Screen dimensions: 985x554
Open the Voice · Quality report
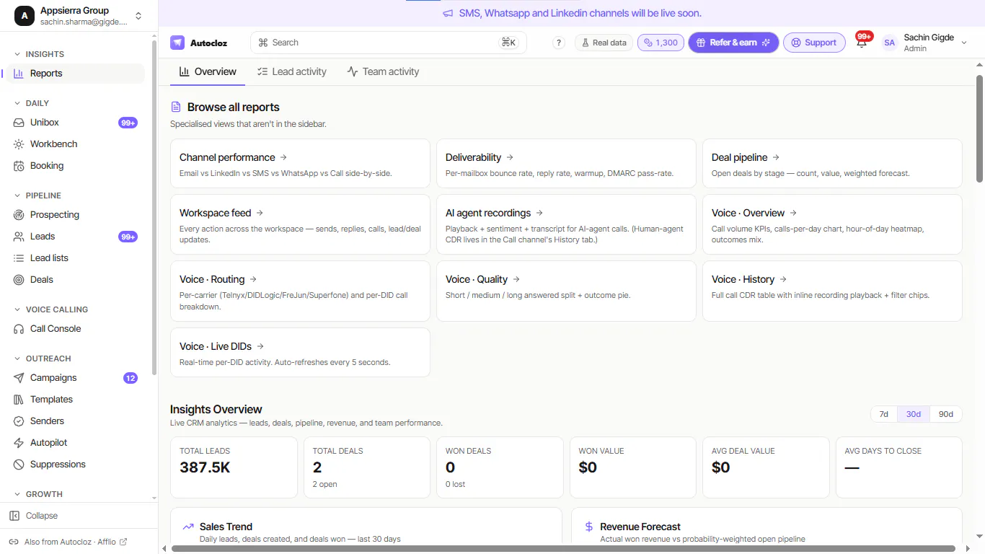[566, 291]
